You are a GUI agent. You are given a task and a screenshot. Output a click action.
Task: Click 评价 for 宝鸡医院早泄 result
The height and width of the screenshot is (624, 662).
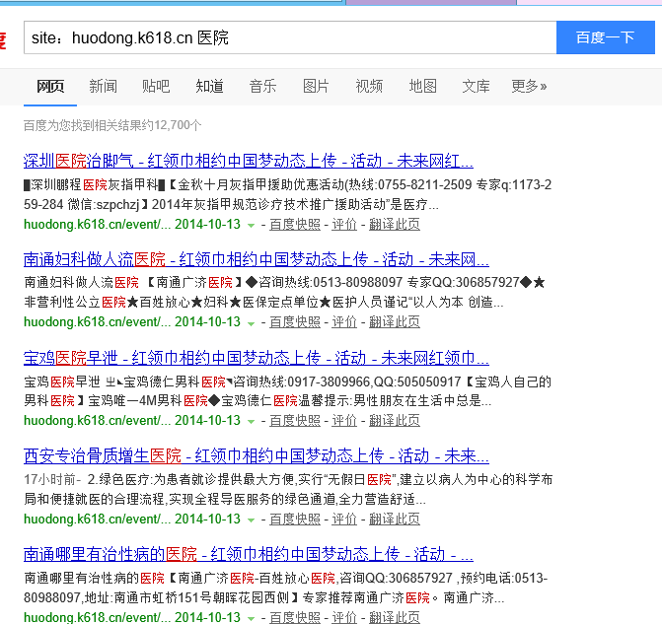tap(344, 420)
